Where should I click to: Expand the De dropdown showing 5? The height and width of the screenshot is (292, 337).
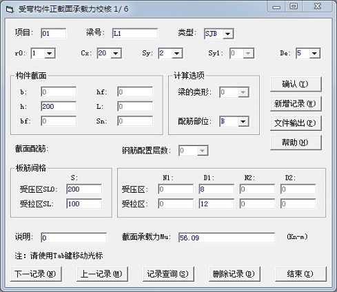(x=314, y=54)
